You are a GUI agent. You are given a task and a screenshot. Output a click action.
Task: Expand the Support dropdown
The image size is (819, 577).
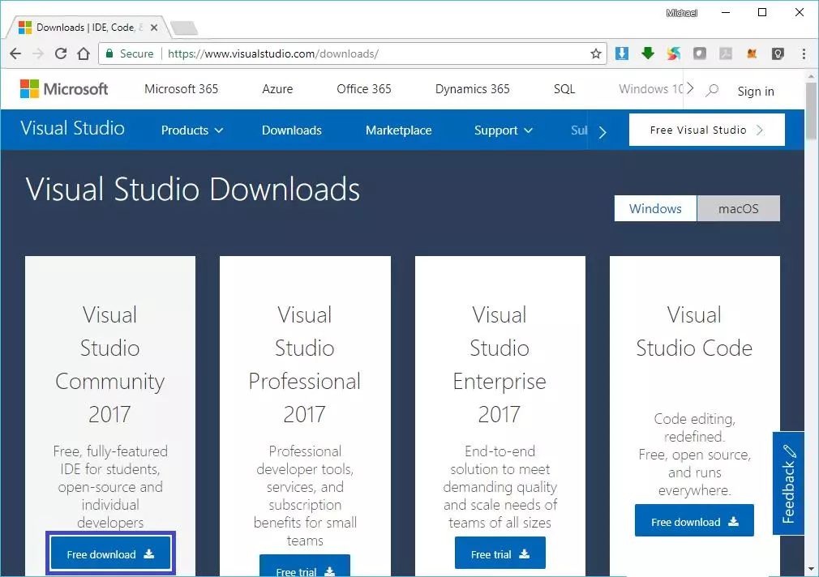click(x=504, y=130)
